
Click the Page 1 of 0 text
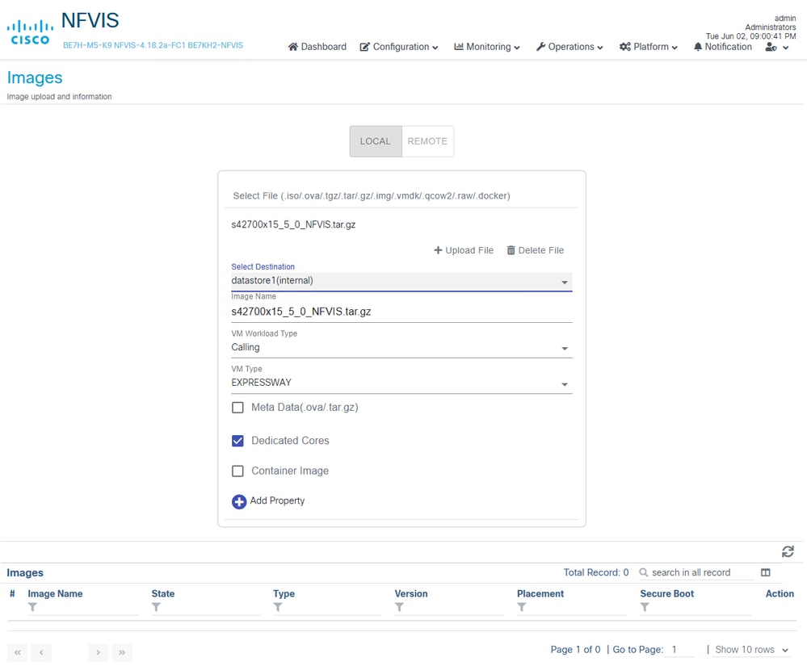point(575,650)
